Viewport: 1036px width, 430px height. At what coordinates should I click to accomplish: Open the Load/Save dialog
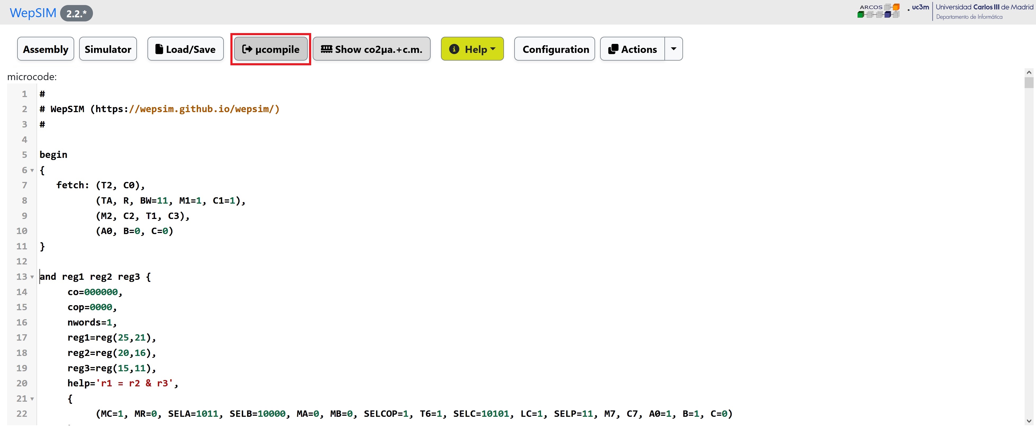point(186,49)
